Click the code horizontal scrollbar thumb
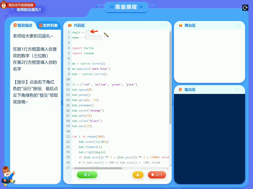The image size is (253, 189). tap(98, 168)
